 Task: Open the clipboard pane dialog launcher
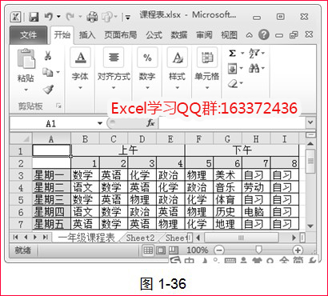[58, 106]
